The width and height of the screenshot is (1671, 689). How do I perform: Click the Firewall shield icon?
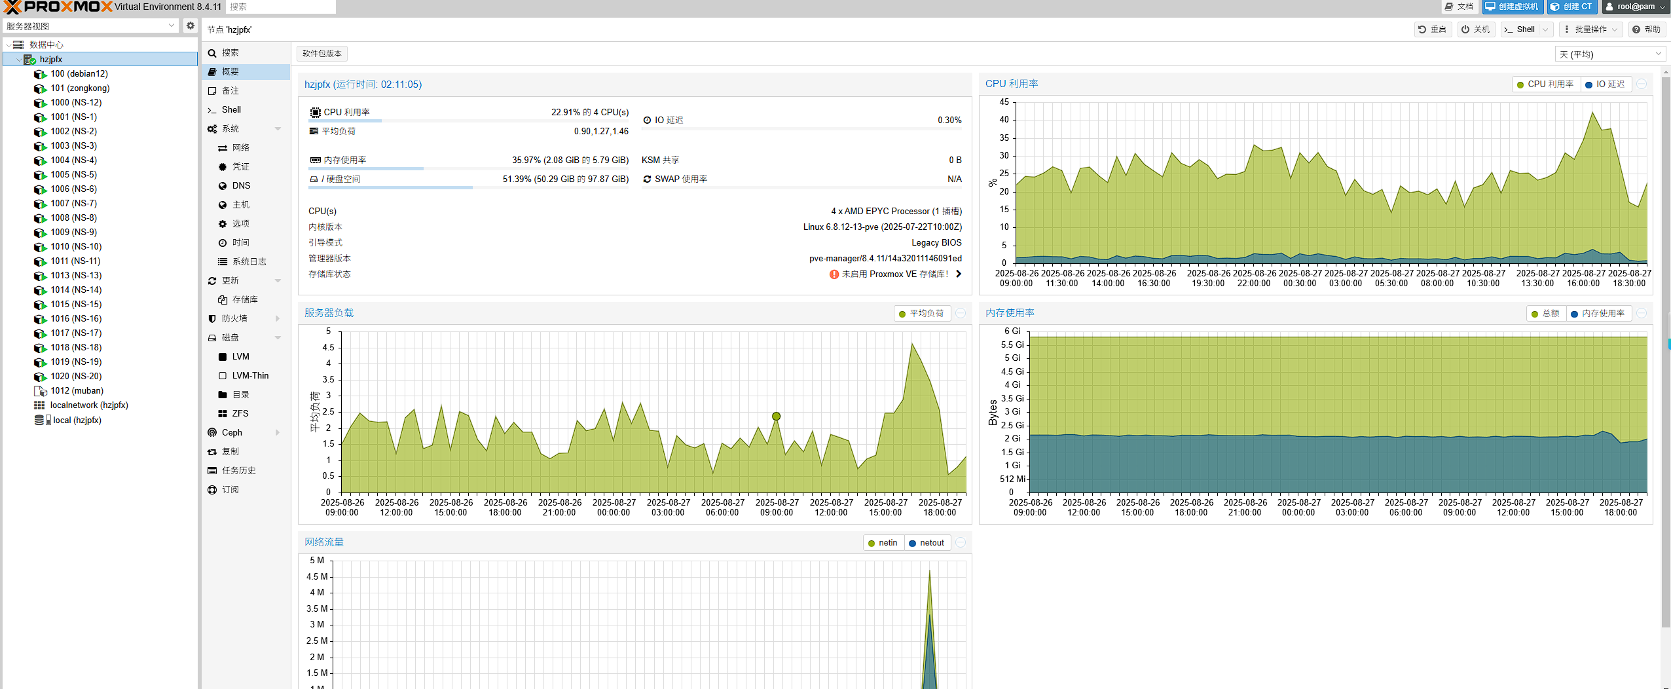[212, 318]
